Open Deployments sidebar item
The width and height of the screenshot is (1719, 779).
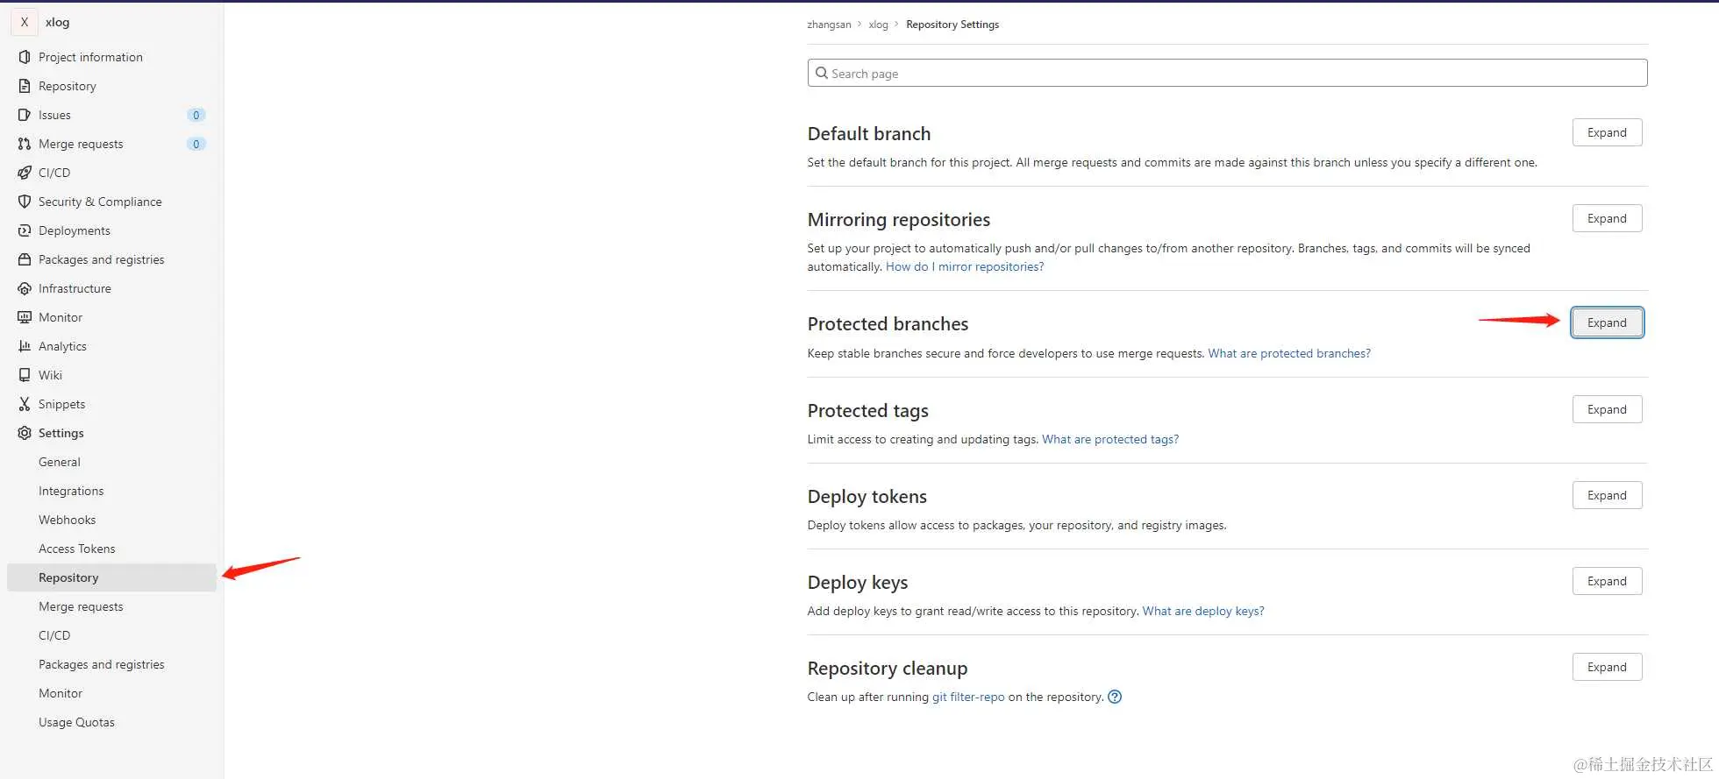point(111,230)
